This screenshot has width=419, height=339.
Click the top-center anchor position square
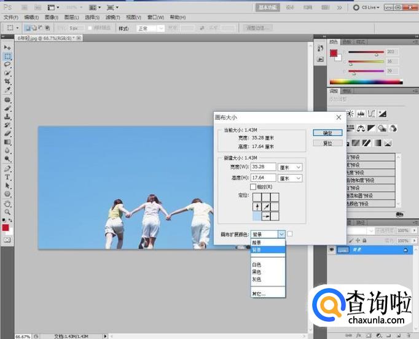(x=266, y=197)
